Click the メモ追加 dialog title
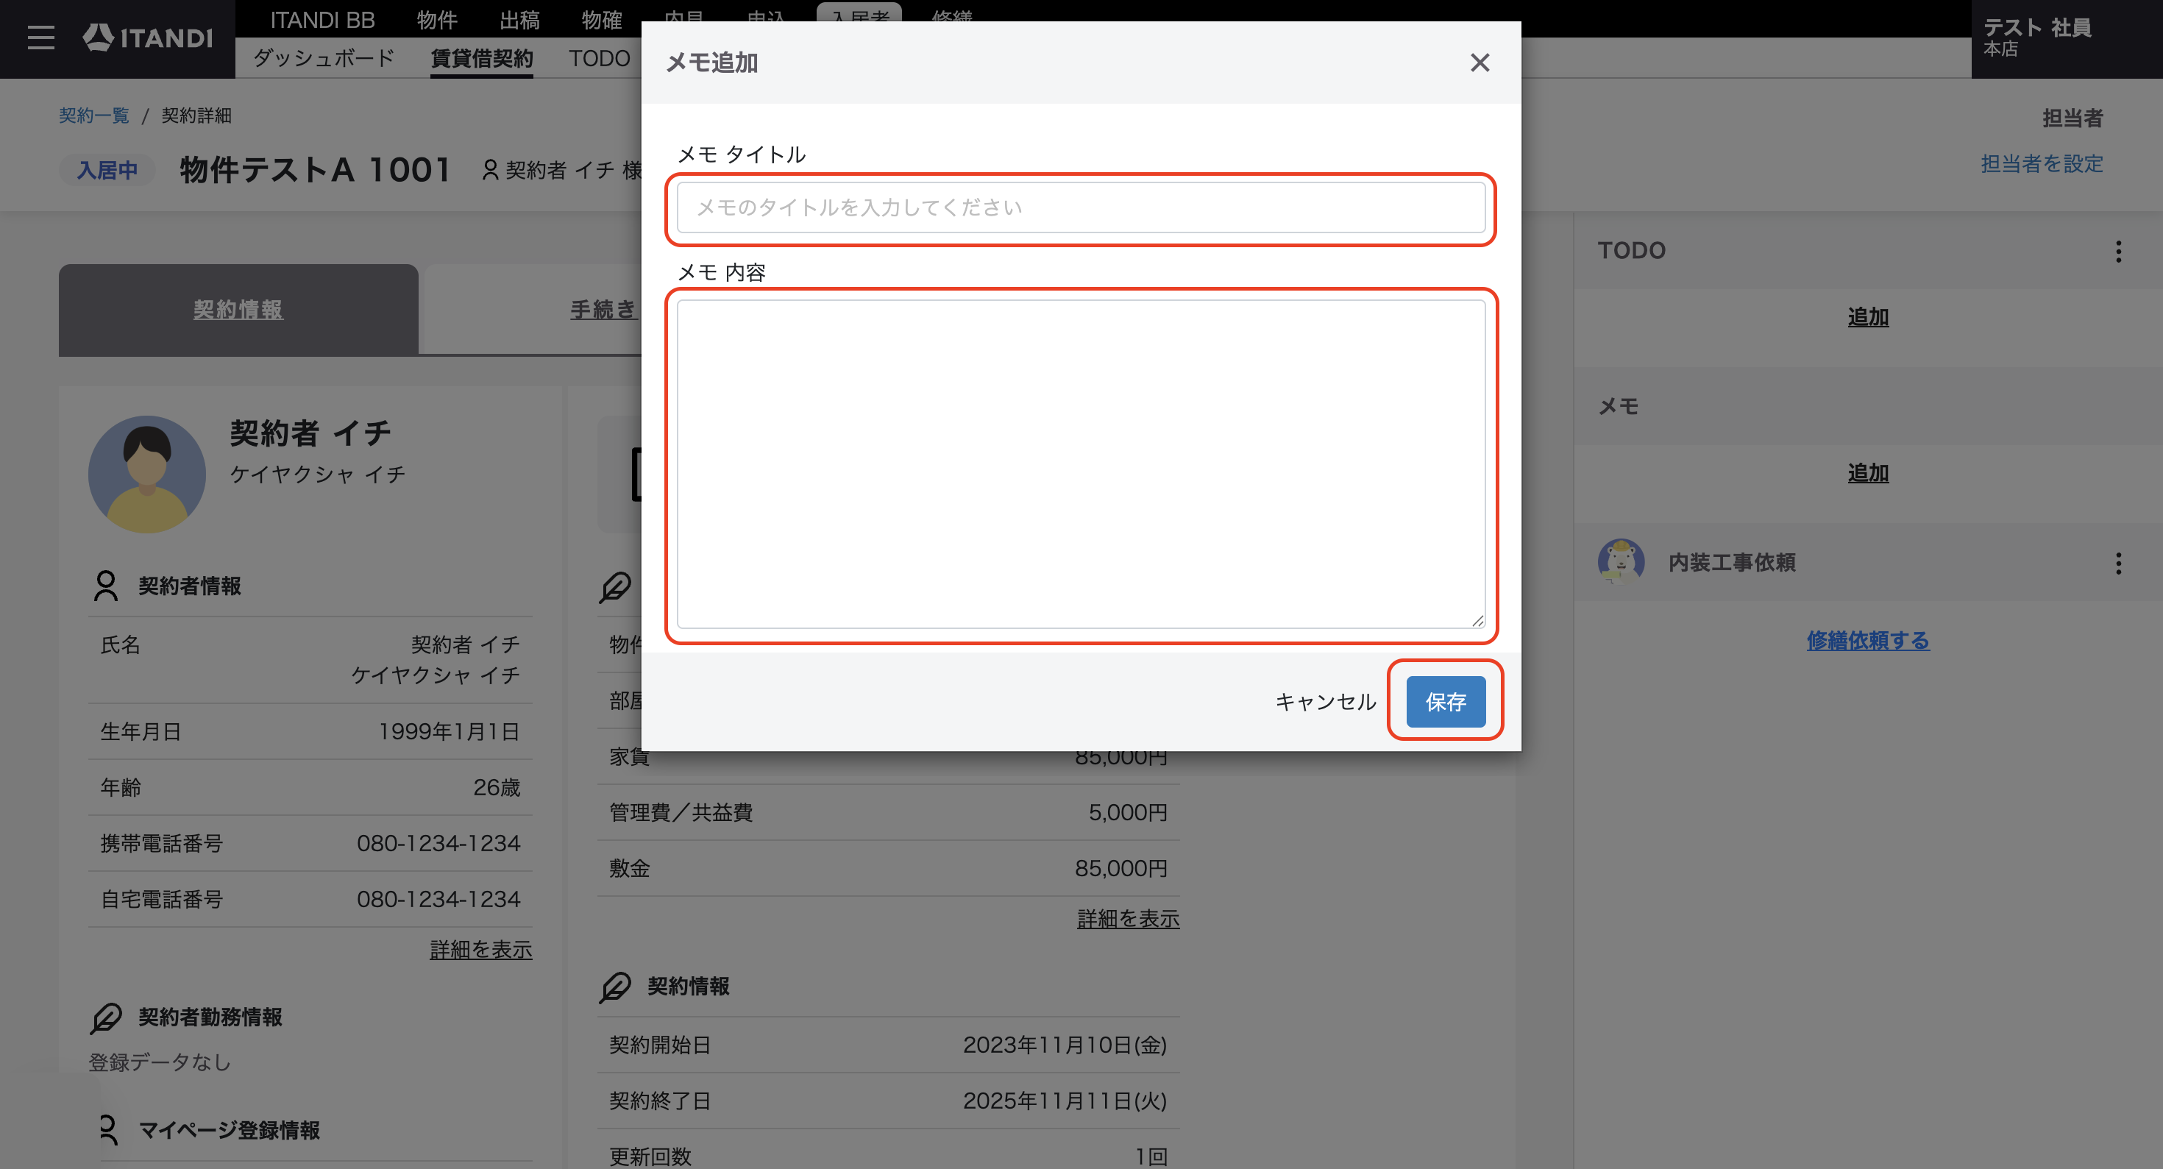Image resolution: width=2163 pixels, height=1169 pixels. point(712,63)
